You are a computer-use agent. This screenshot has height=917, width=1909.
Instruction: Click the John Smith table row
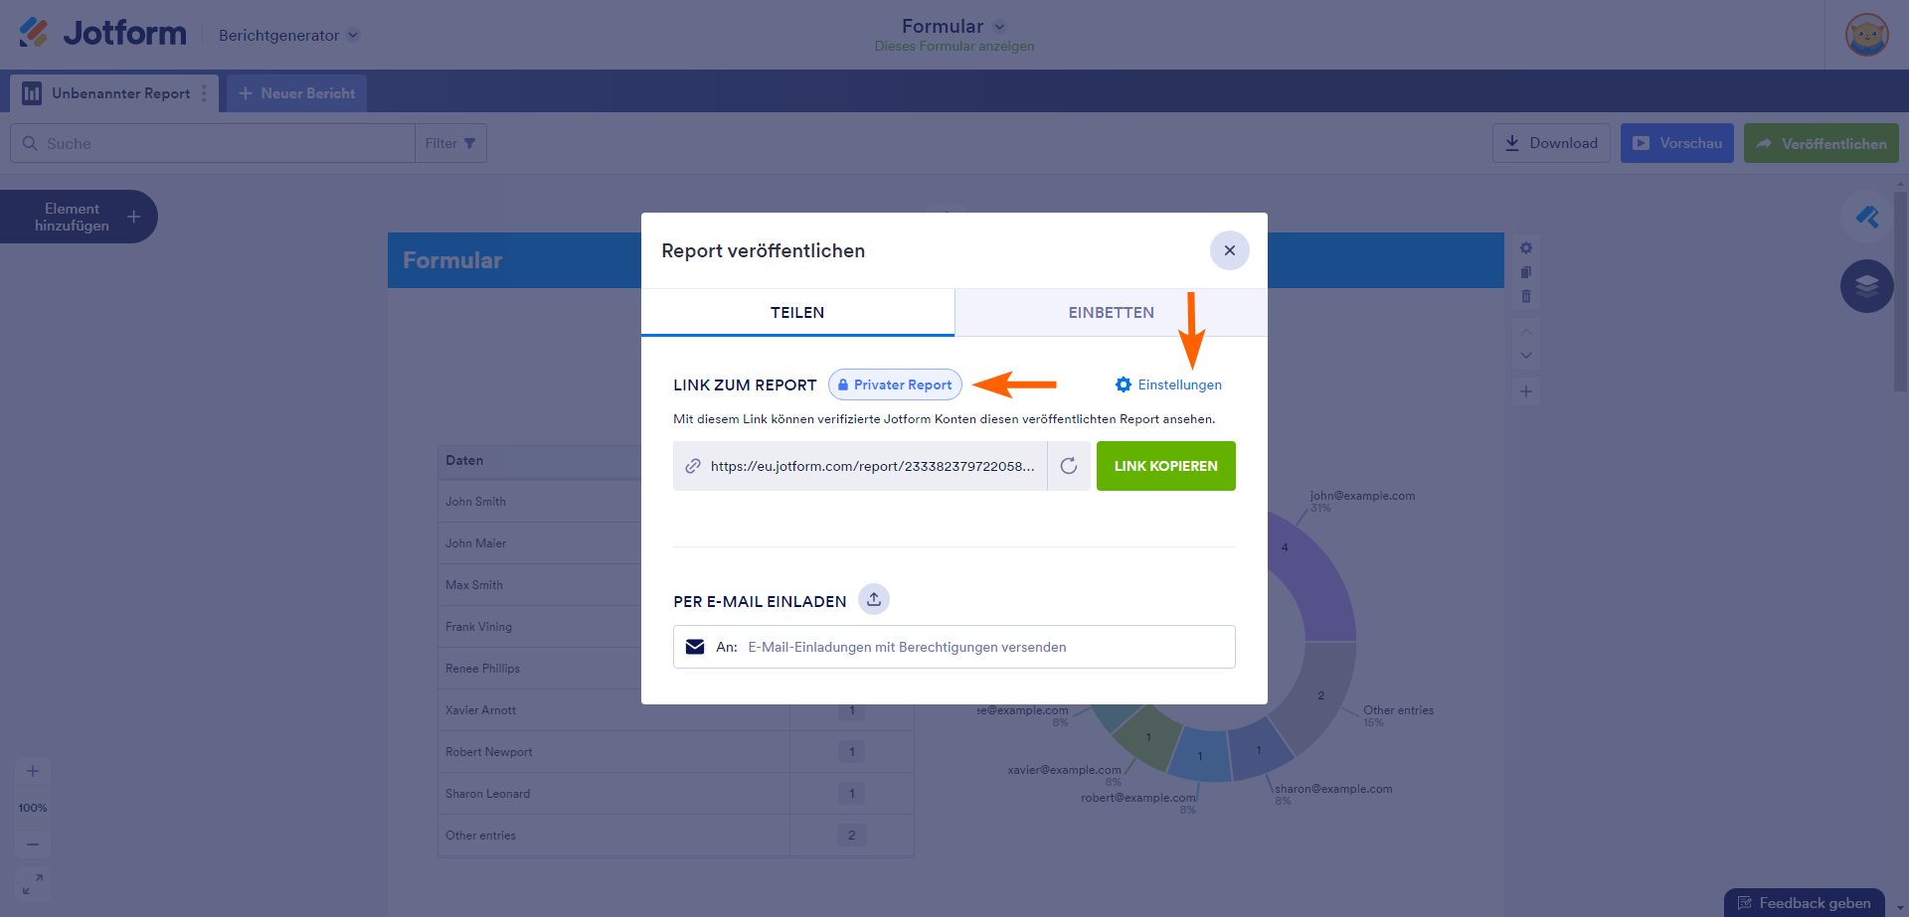click(676, 502)
